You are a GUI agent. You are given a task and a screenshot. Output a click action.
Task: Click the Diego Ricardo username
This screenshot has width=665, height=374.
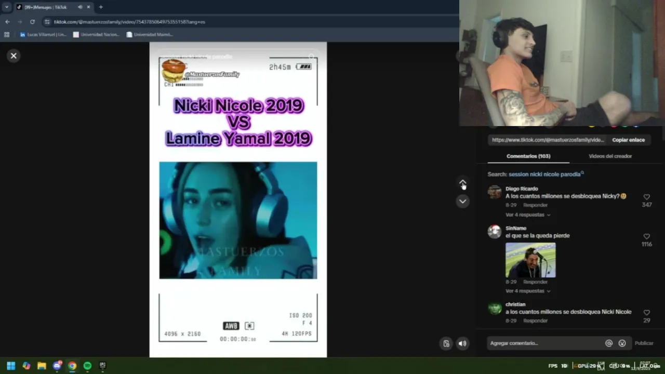[522, 189]
